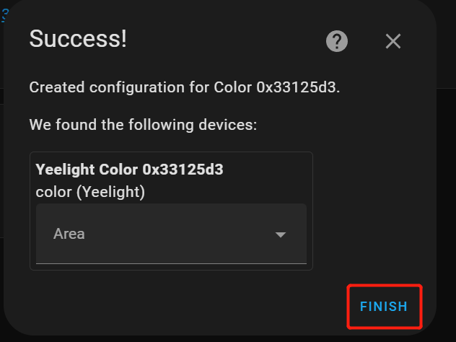Open help via the question mark icon

pyautogui.click(x=337, y=41)
